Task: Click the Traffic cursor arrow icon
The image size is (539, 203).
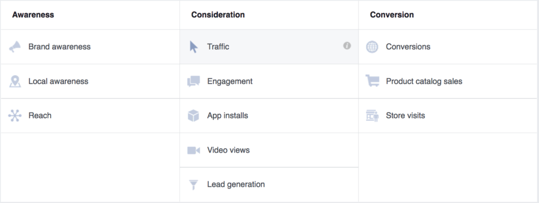Action: (194, 47)
